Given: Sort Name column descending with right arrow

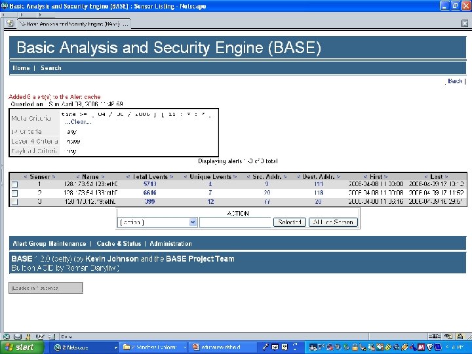Looking at the screenshot, I should point(103,177).
